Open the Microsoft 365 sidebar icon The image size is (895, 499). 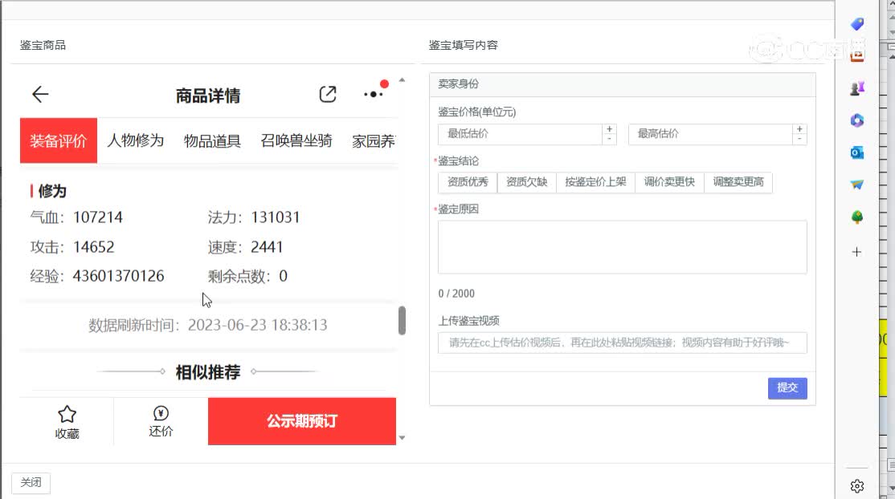(856, 120)
